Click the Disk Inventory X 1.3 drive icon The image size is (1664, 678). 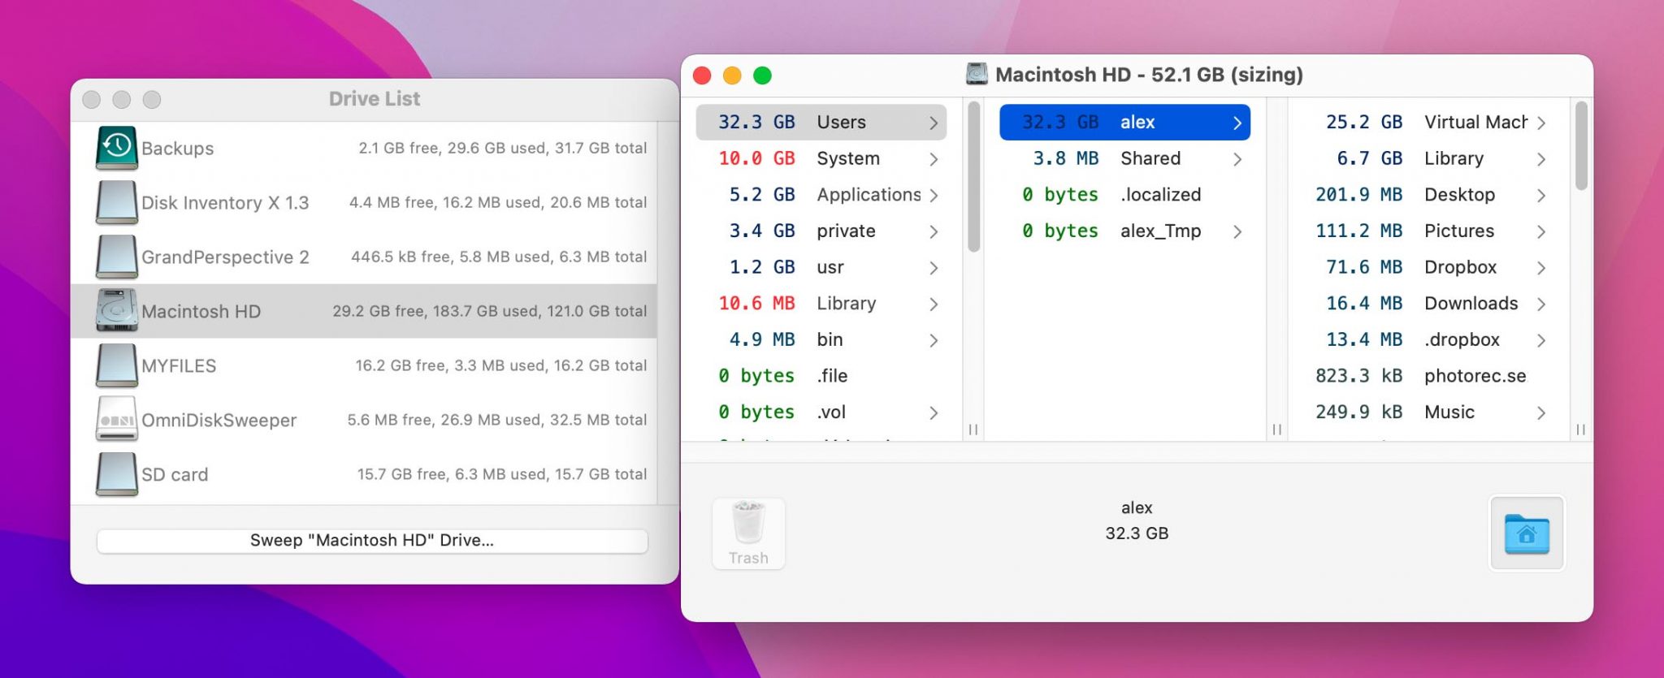point(116,202)
